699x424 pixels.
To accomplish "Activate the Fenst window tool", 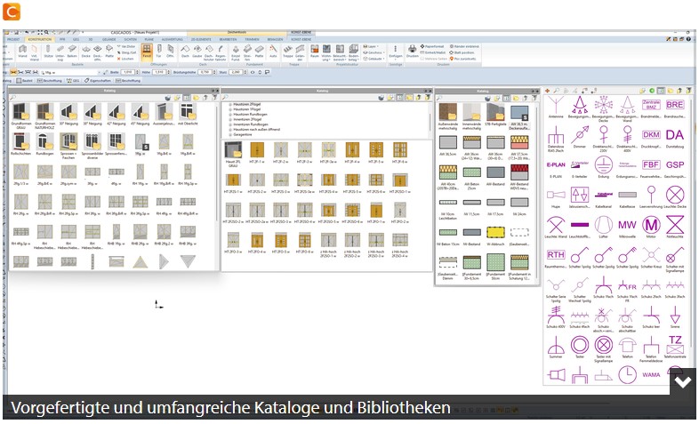I will [x=147, y=52].
